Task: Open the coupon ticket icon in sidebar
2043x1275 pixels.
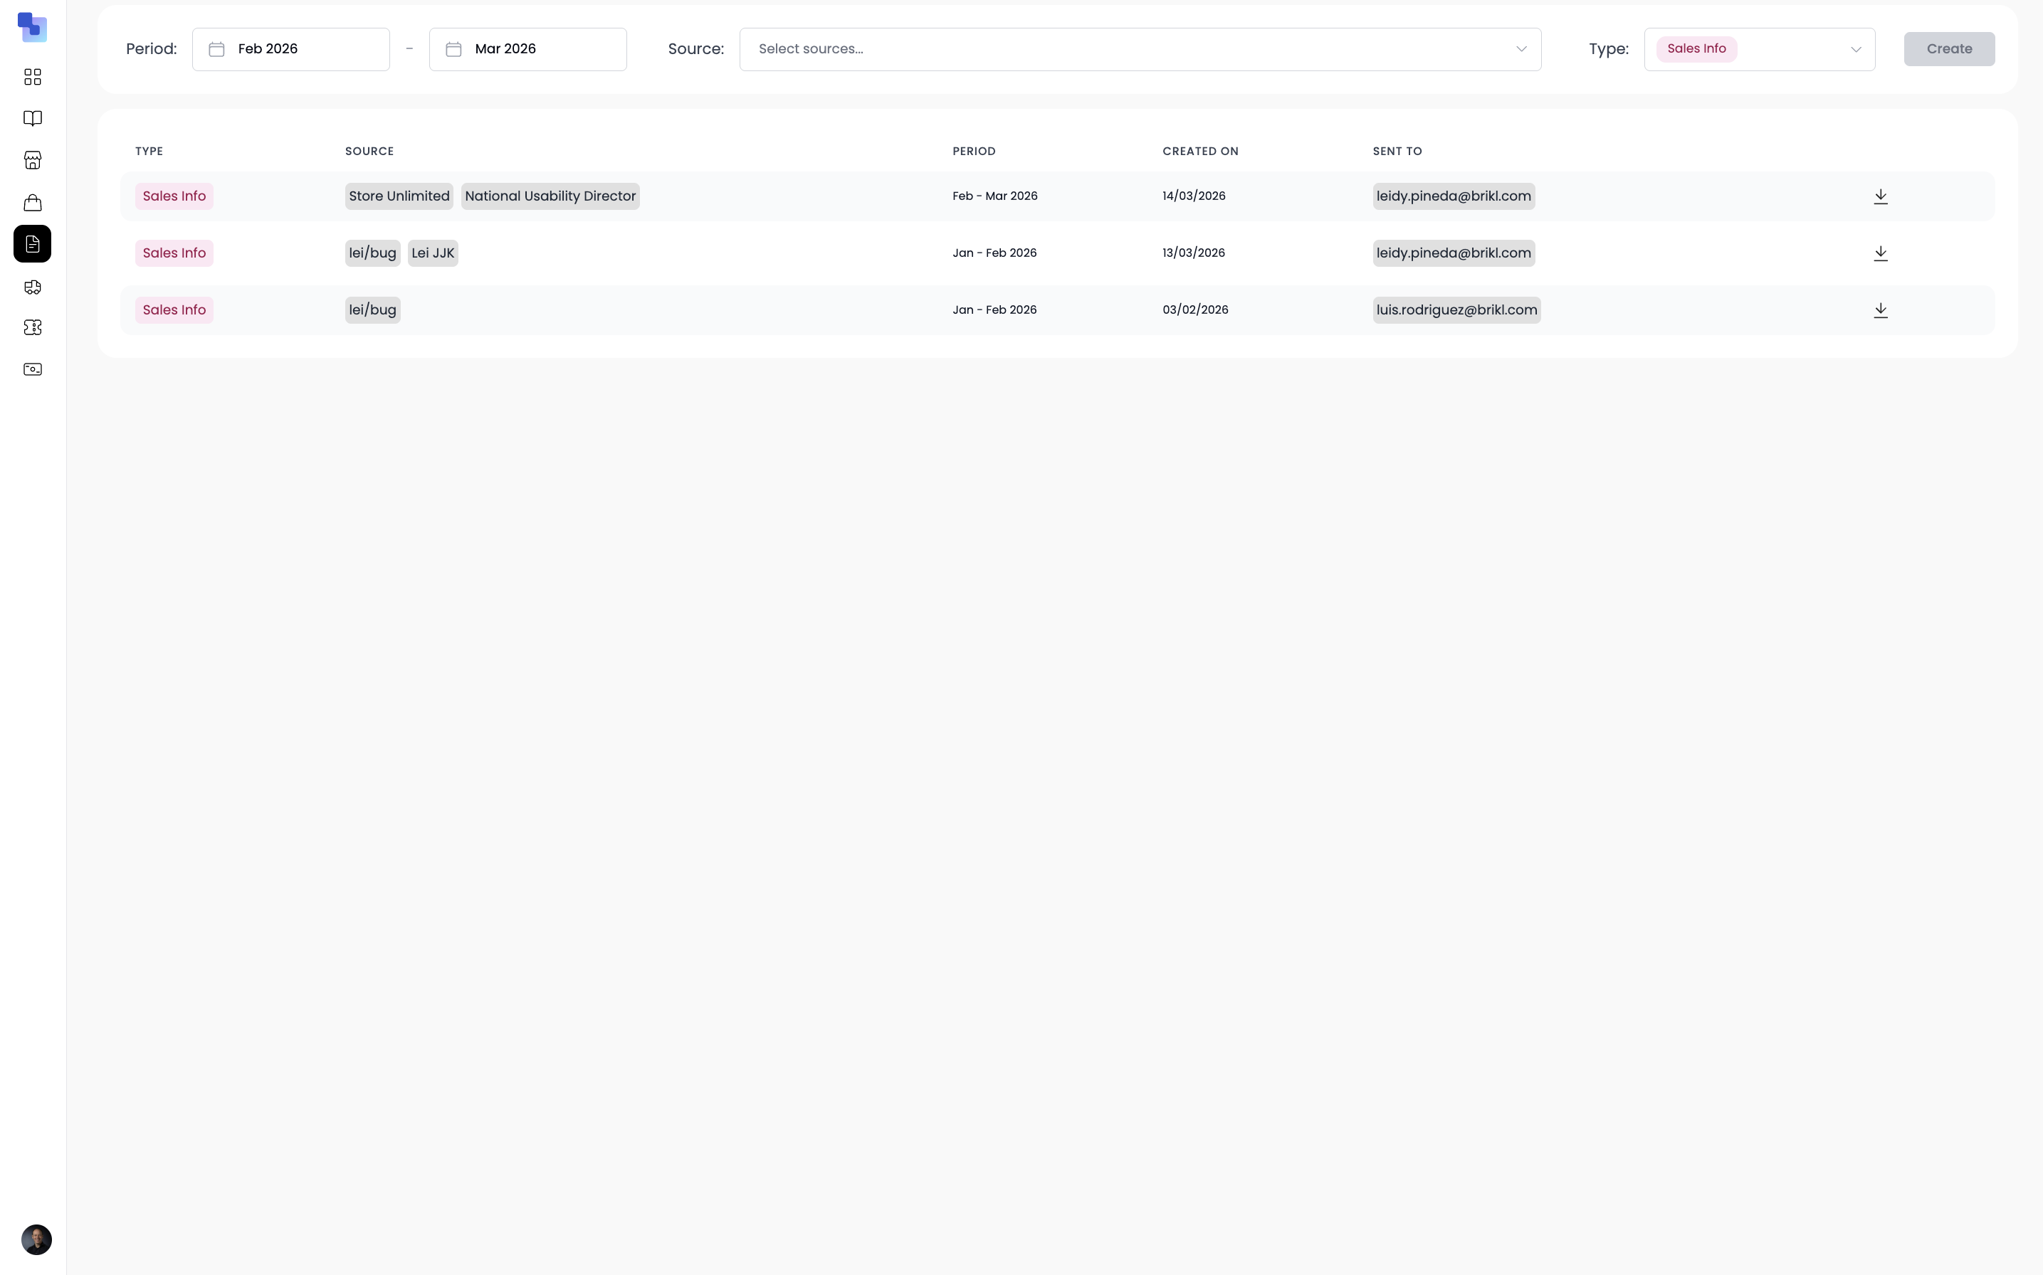Action: pos(32,327)
